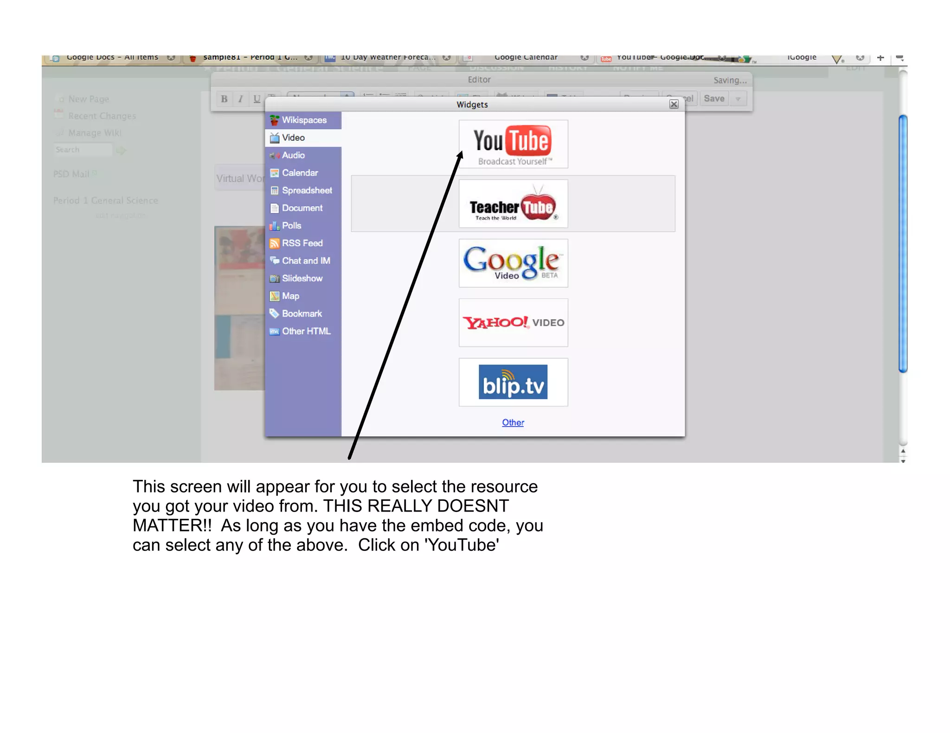Click the Save button in the editor
Screen dimensions: 950x733
(x=714, y=98)
